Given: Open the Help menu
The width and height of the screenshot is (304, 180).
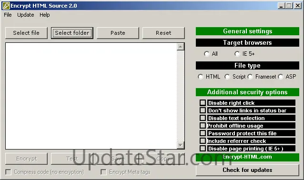Looking at the screenshot, I should coord(45,15).
